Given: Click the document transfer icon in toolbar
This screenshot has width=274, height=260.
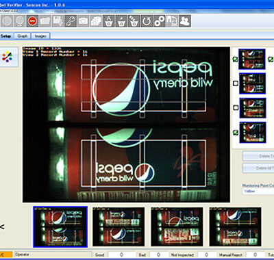Looking at the screenshot, I should click(x=172, y=21).
